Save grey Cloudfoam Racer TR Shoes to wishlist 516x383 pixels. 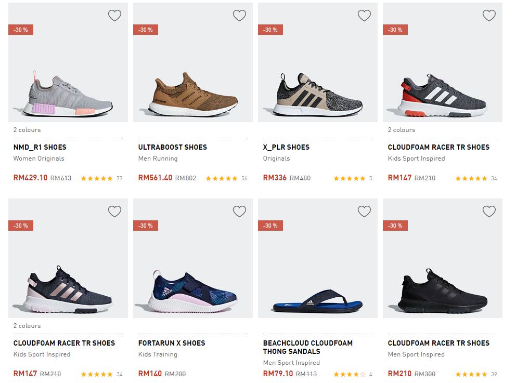pos(489,16)
